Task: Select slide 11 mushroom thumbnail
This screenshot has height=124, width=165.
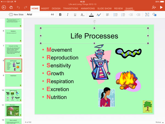Action: pos(13,110)
